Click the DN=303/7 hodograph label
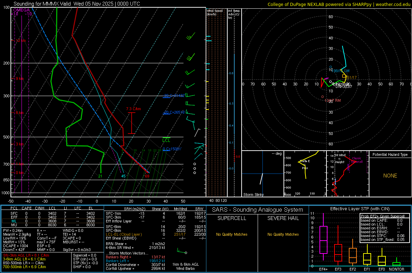The width and height of the screenshot is (412, 273). point(344,86)
